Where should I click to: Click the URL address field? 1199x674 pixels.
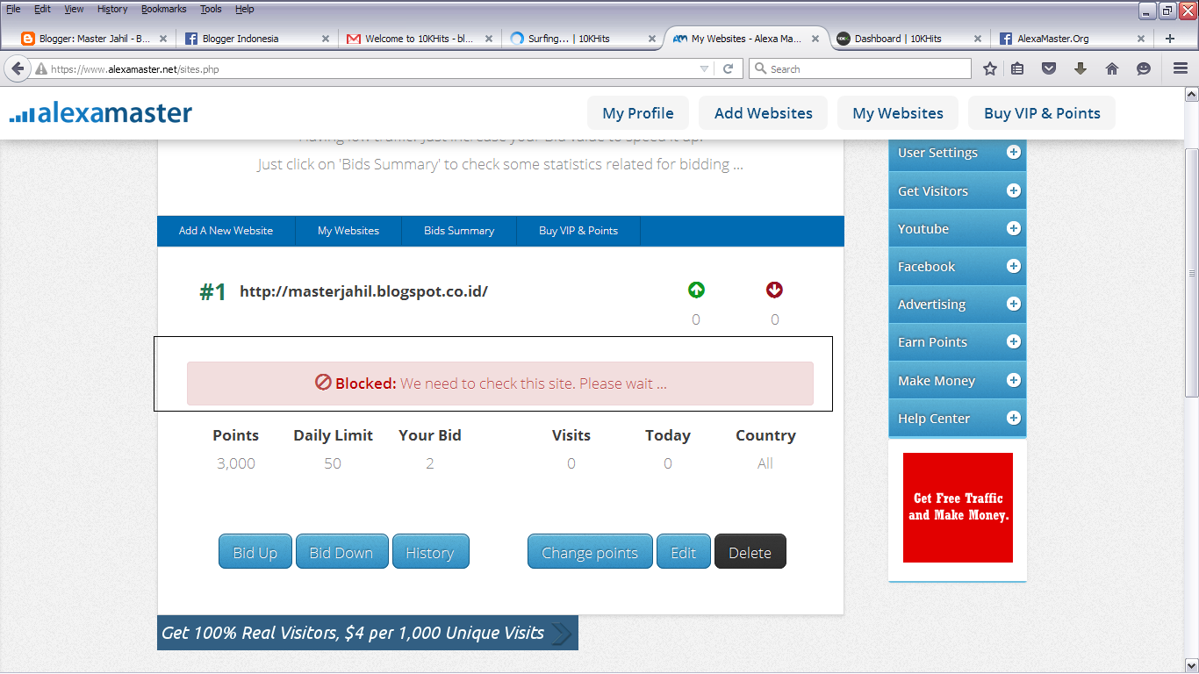tap(373, 68)
